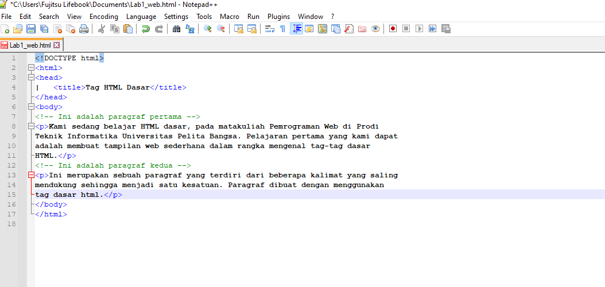Open the Replace dialog icon

point(190,29)
